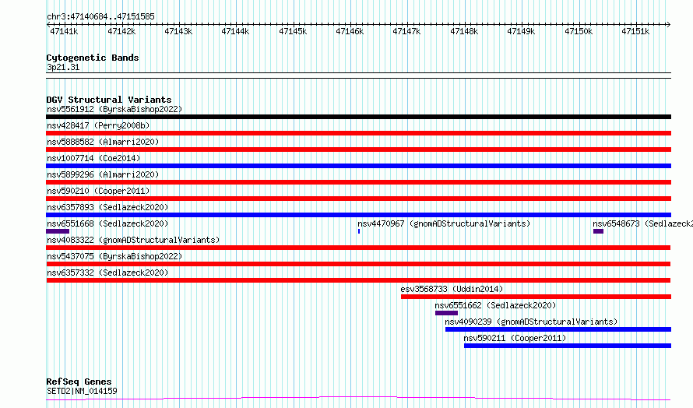Select nsv1007714 (Coe2014) label

click(93, 158)
